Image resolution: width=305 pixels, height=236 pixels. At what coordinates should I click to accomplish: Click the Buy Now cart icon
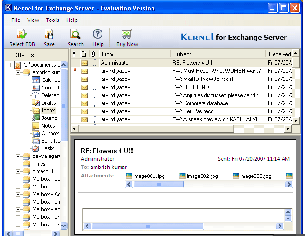[x=127, y=34]
